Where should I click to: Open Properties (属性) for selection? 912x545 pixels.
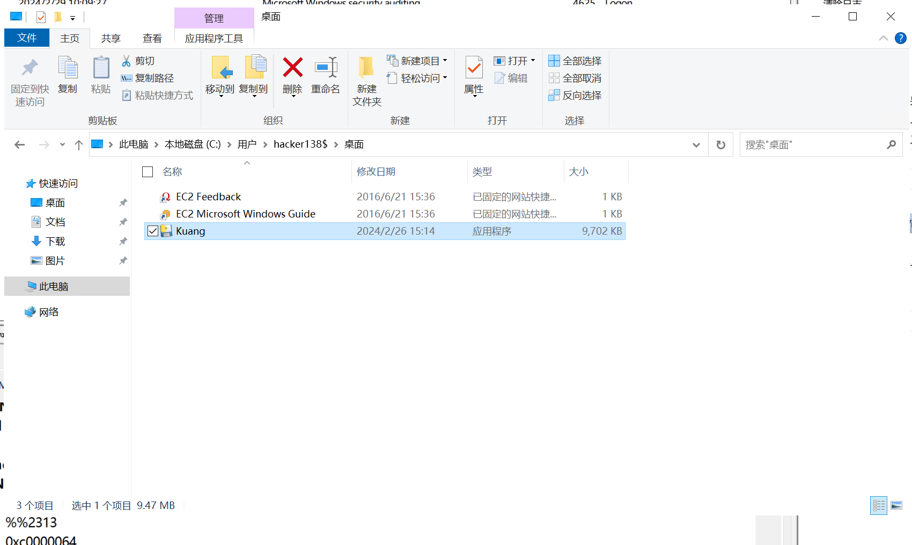(x=474, y=76)
